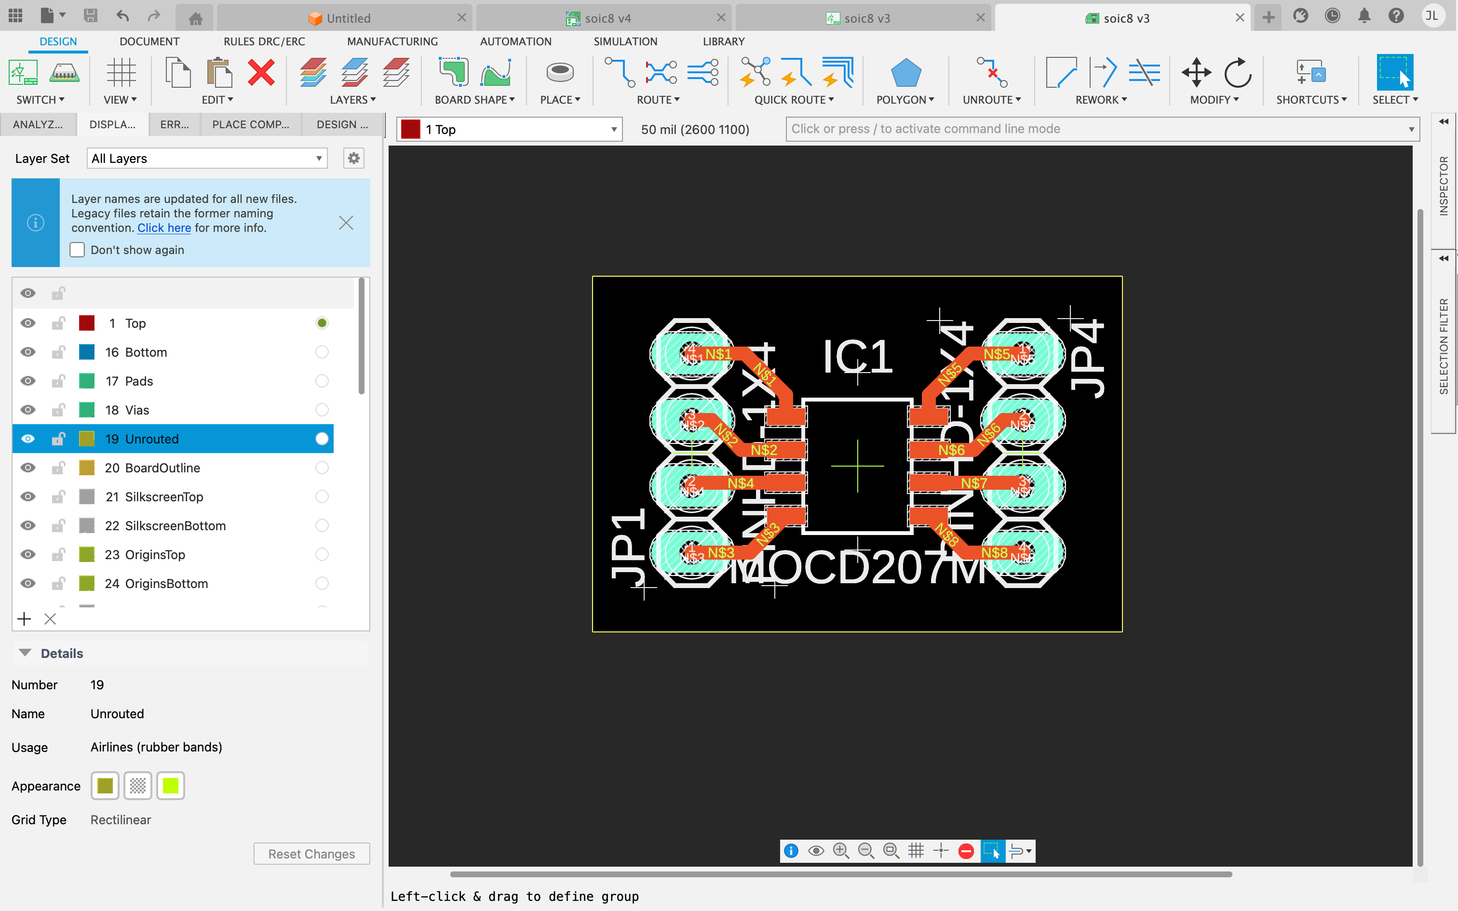The height and width of the screenshot is (911, 1458).
Task: Toggle grid display in canvas toolbar
Action: (916, 851)
